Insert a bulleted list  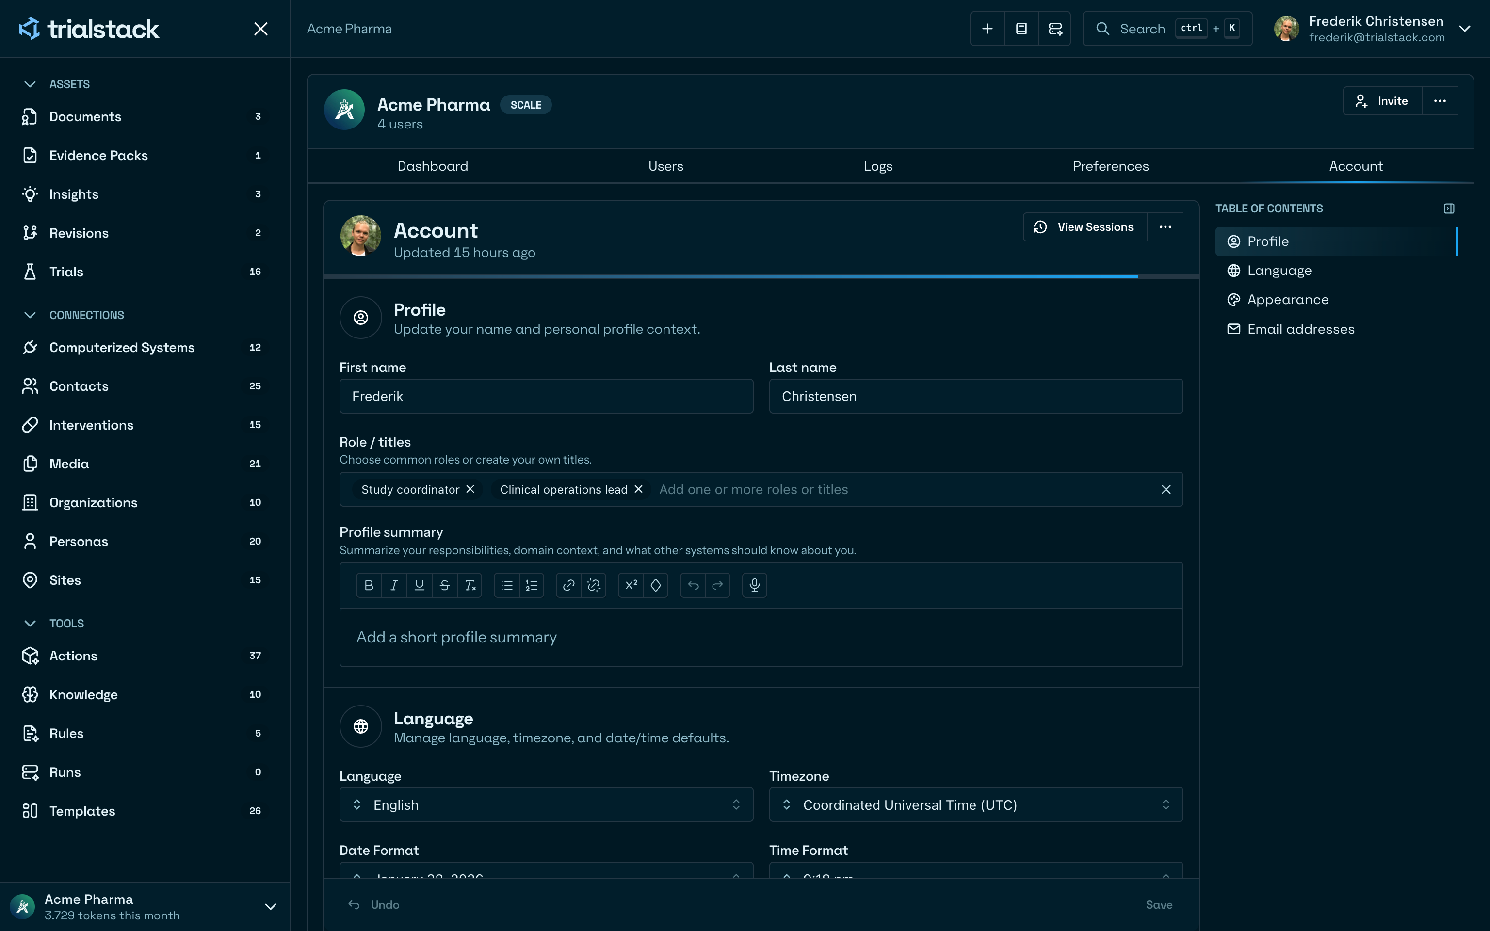(507, 585)
